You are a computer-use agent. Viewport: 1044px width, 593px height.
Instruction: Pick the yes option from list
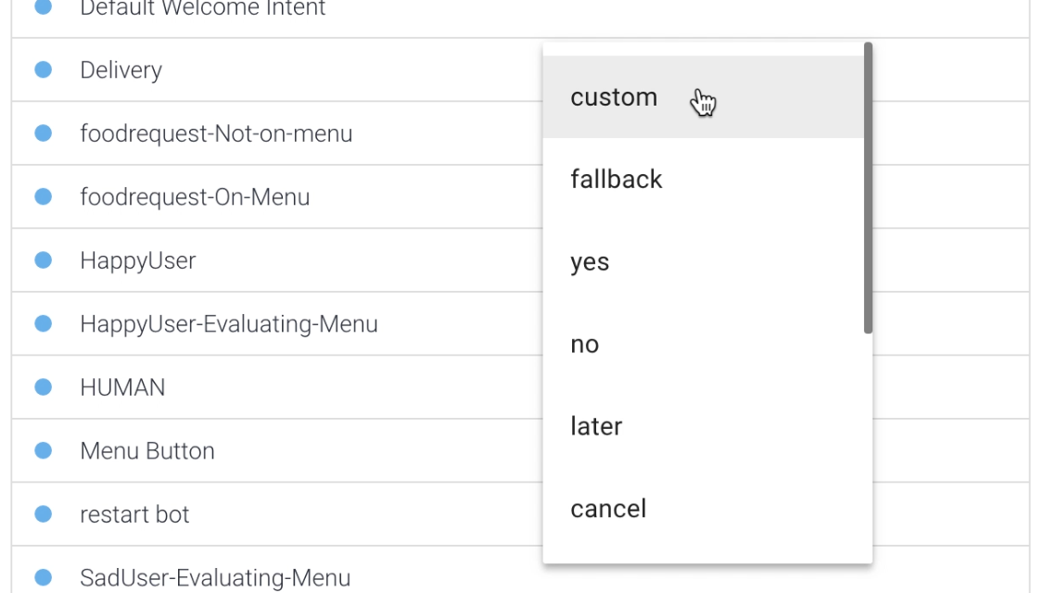coord(590,262)
